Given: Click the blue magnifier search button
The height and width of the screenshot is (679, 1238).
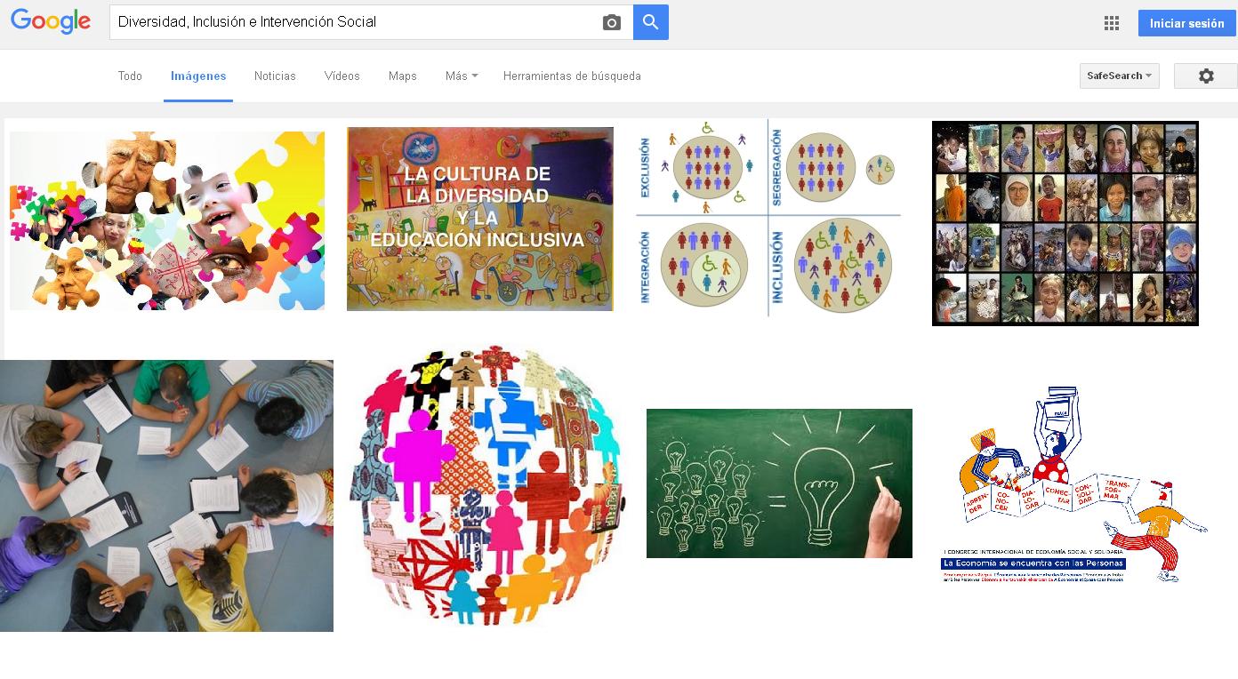Looking at the screenshot, I should pos(651,22).
